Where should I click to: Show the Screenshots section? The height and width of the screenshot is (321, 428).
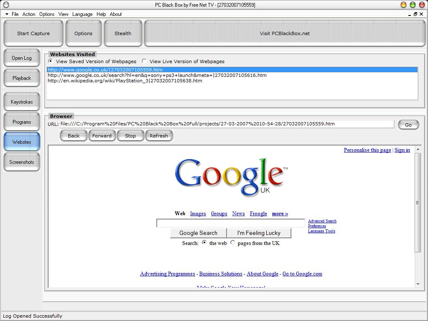22,162
